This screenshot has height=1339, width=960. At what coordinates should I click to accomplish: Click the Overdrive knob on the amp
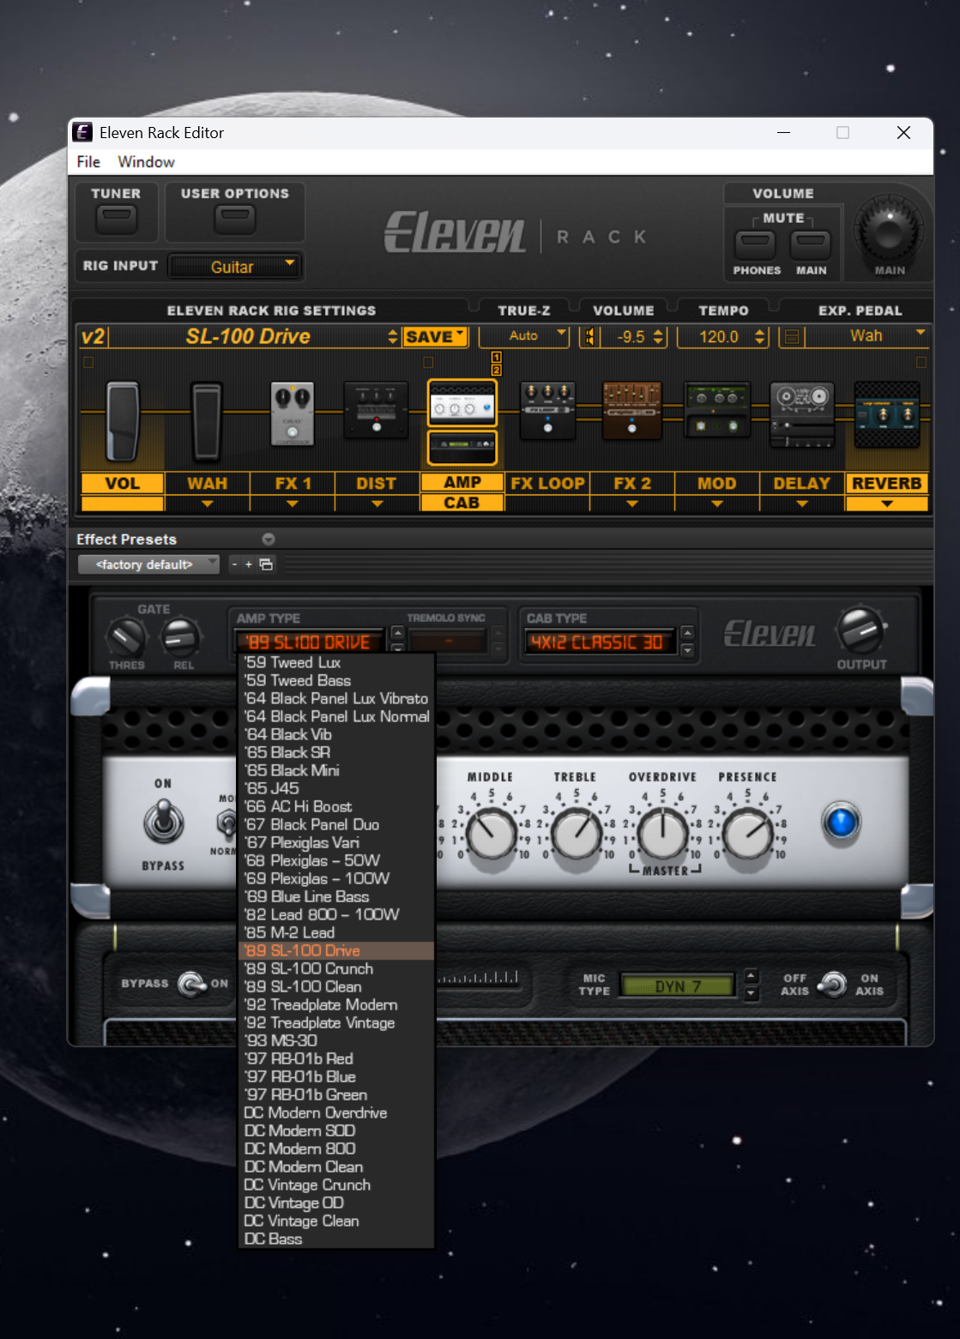662,834
